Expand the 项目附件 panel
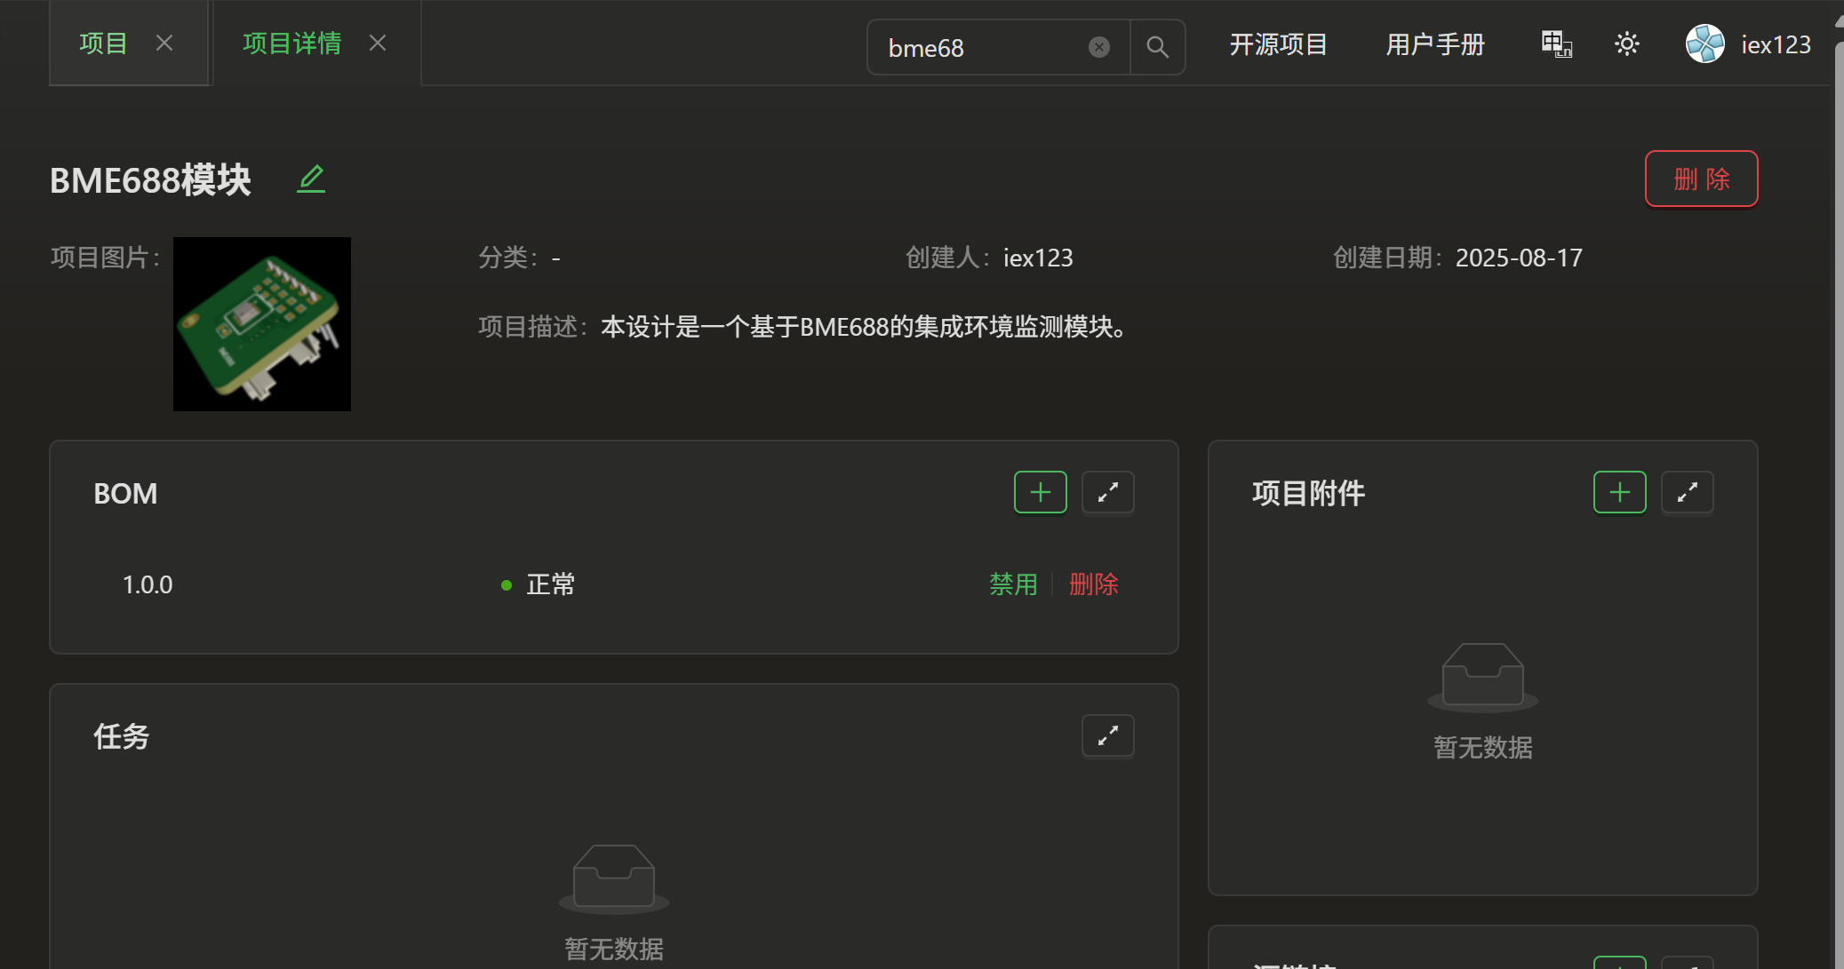Screen dimensions: 1844x969 pyautogui.click(x=1687, y=492)
